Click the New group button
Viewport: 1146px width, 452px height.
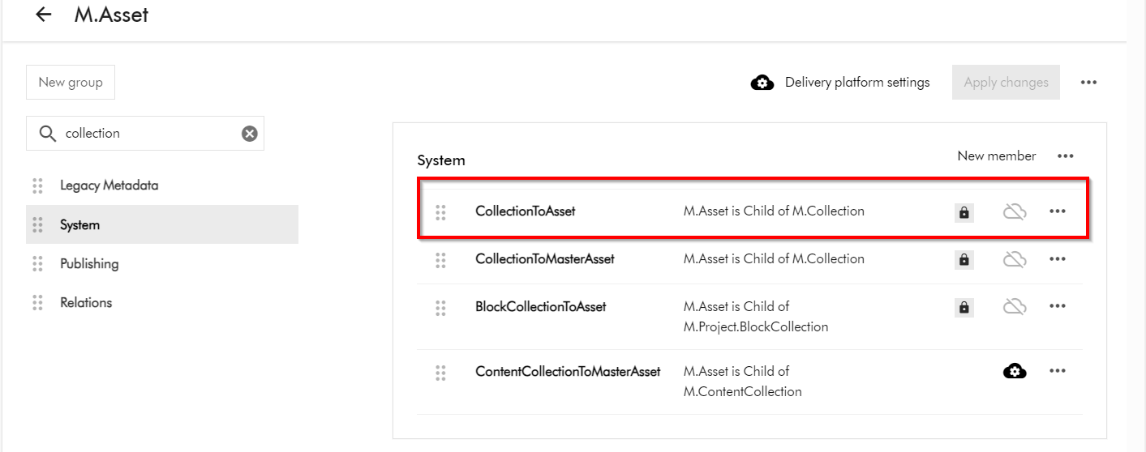tap(71, 83)
